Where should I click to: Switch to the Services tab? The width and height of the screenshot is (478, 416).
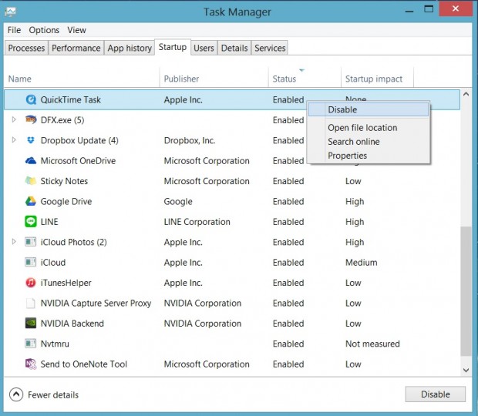click(x=270, y=48)
